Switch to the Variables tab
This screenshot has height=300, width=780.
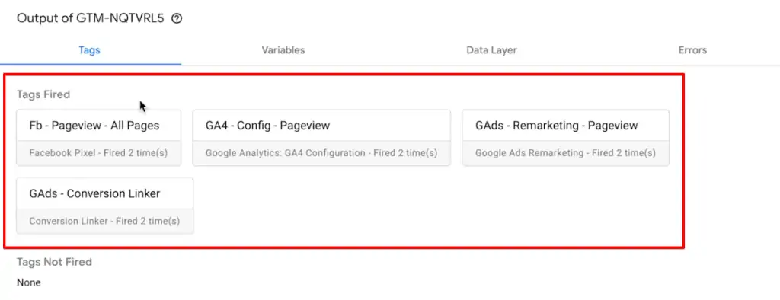pos(283,50)
